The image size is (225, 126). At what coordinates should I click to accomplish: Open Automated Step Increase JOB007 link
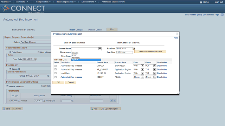(x=71, y=77)
